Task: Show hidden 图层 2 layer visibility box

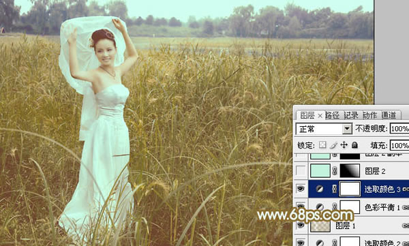Action: tap(301, 171)
